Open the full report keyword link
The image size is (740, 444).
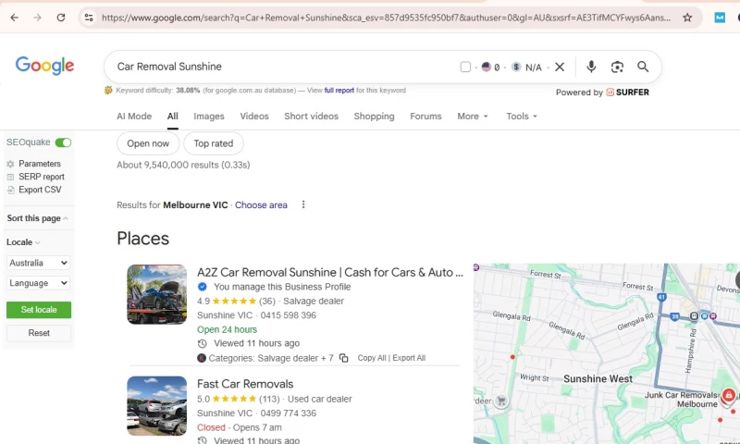click(x=339, y=90)
